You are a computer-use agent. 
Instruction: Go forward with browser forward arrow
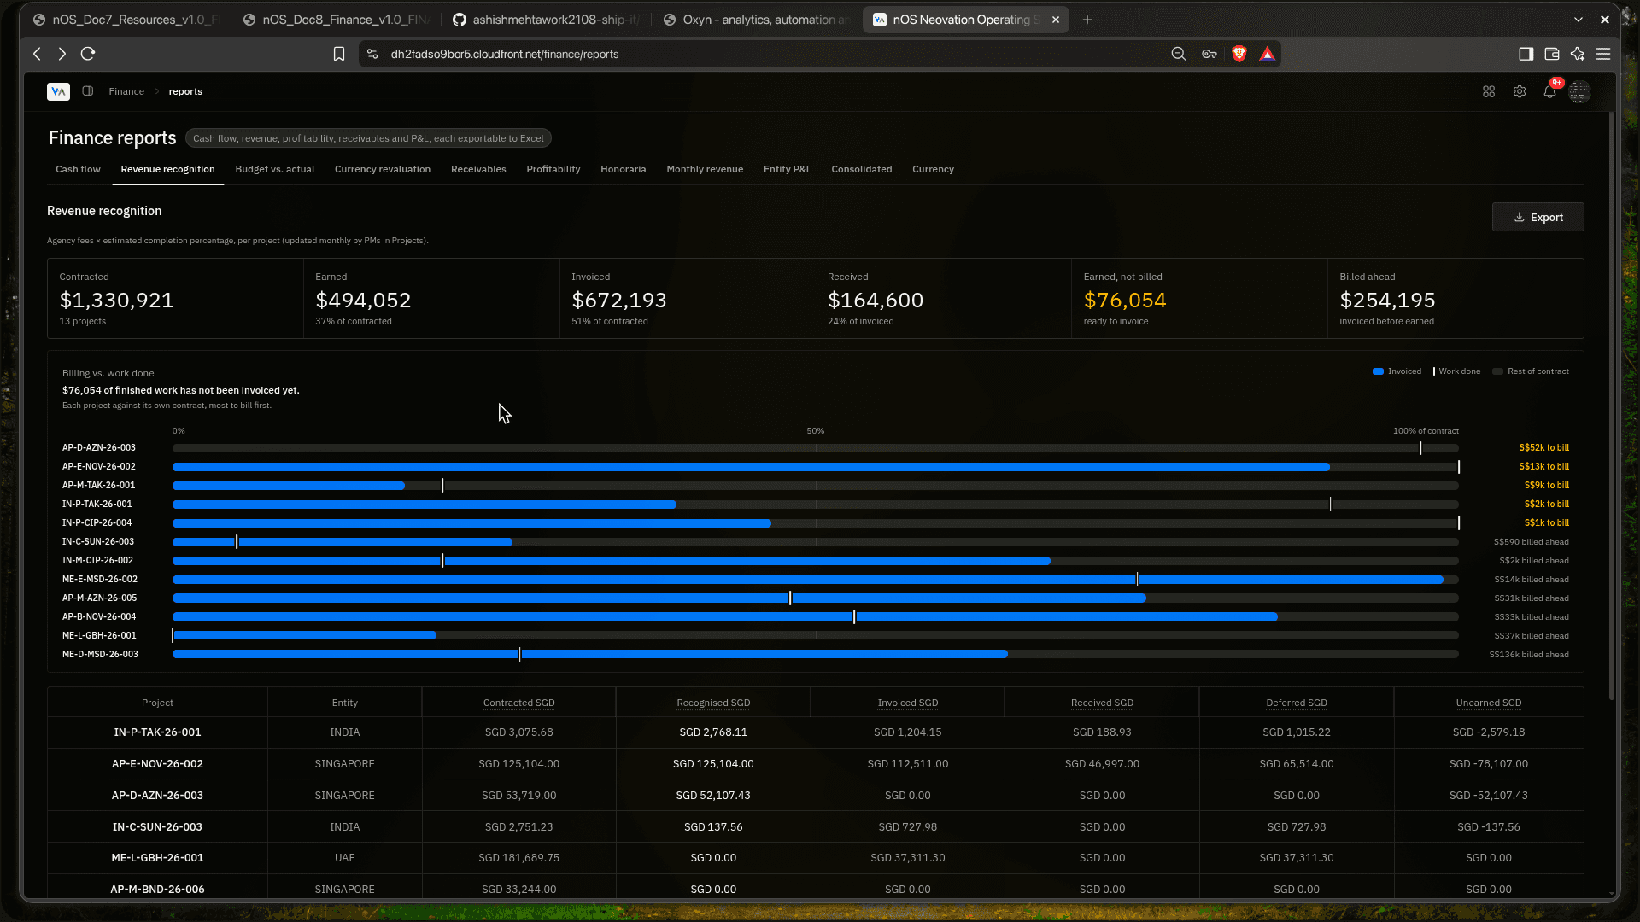pyautogui.click(x=62, y=54)
